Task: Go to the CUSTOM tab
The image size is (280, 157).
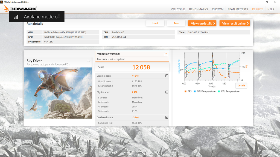Action: [x=218, y=9]
